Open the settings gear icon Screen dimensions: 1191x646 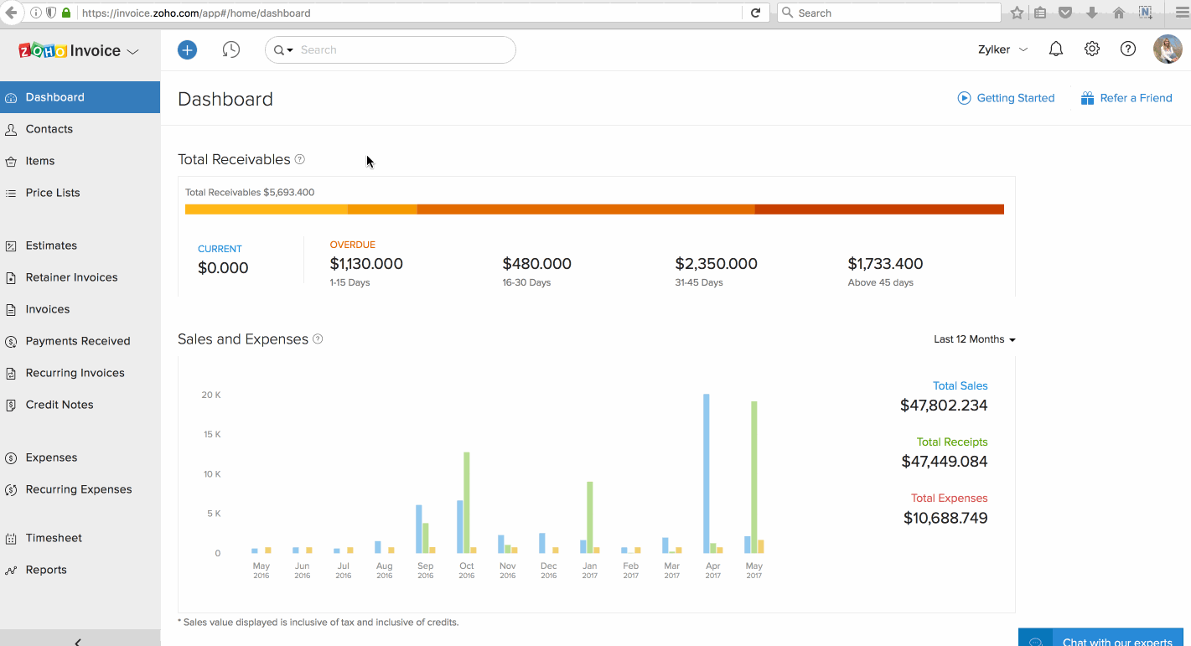click(x=1092, y=49)
